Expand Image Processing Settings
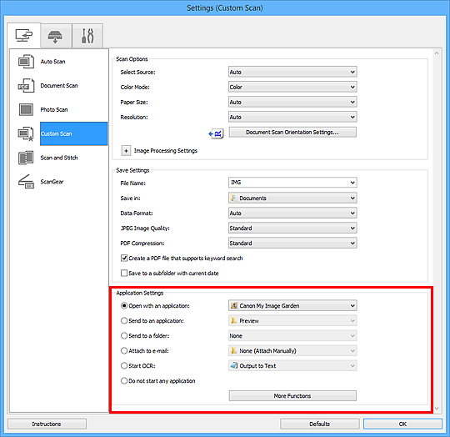Image resolution: width=450 pixels, height=437 pixels. (x=126, y=151)
